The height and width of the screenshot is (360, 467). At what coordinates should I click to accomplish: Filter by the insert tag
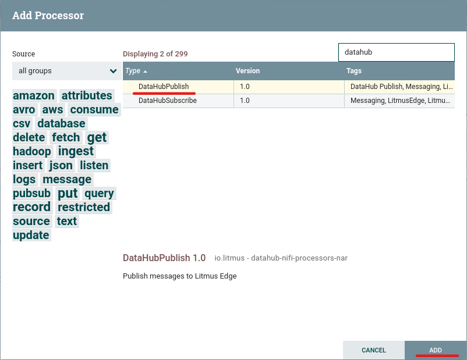tap(28, 165)
